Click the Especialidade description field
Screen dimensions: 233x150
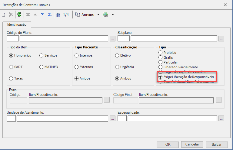click(x=172, y=119)
